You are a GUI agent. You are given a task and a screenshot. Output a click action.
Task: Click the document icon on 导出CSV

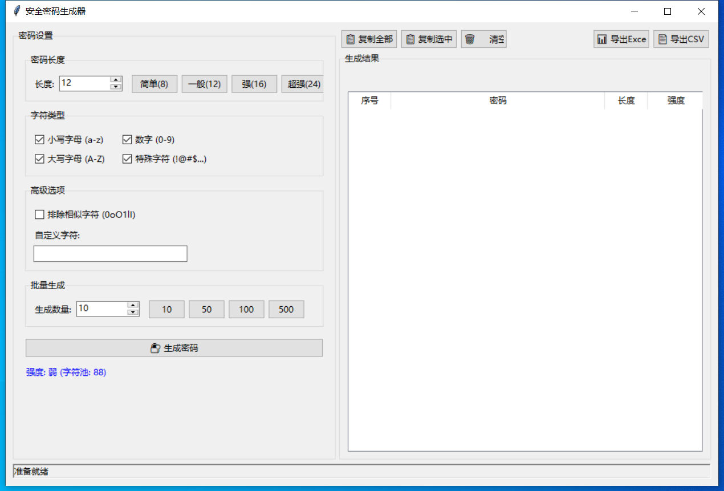[662, 39]
